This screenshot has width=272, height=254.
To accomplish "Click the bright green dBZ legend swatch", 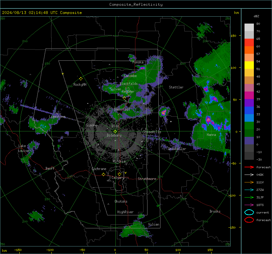I will tap(249, 126).
